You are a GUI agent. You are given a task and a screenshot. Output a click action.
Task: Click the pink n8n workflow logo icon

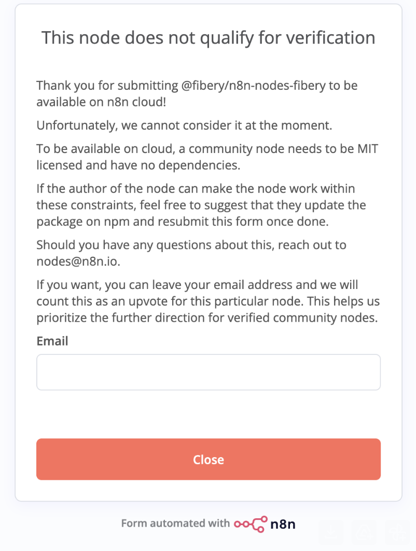[251, 523]
